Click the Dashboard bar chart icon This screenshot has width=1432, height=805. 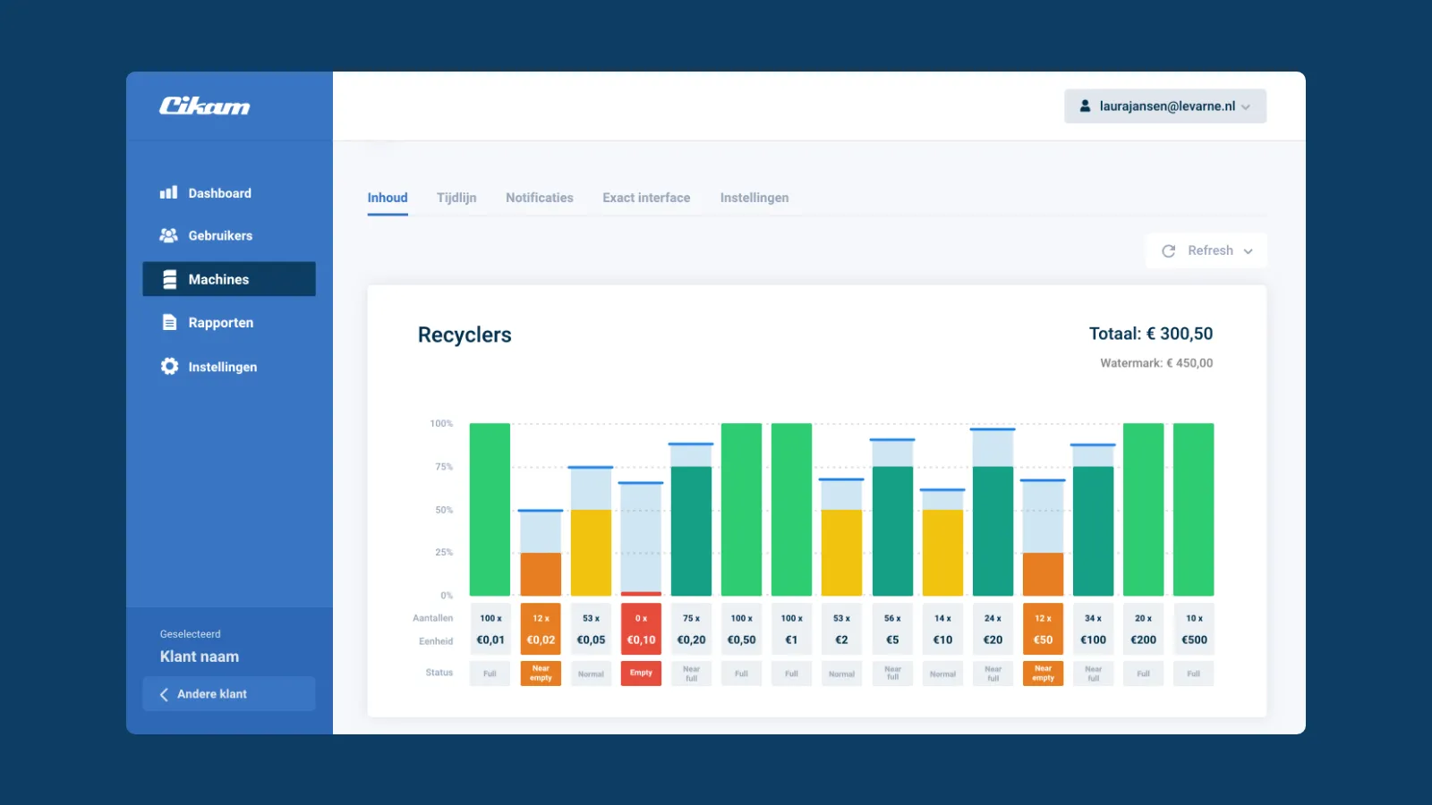click(x=168, y=192)
